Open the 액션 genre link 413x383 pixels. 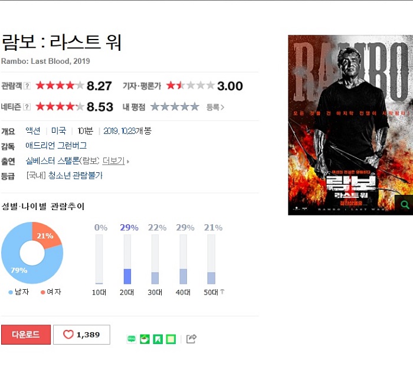coord(33,130)
